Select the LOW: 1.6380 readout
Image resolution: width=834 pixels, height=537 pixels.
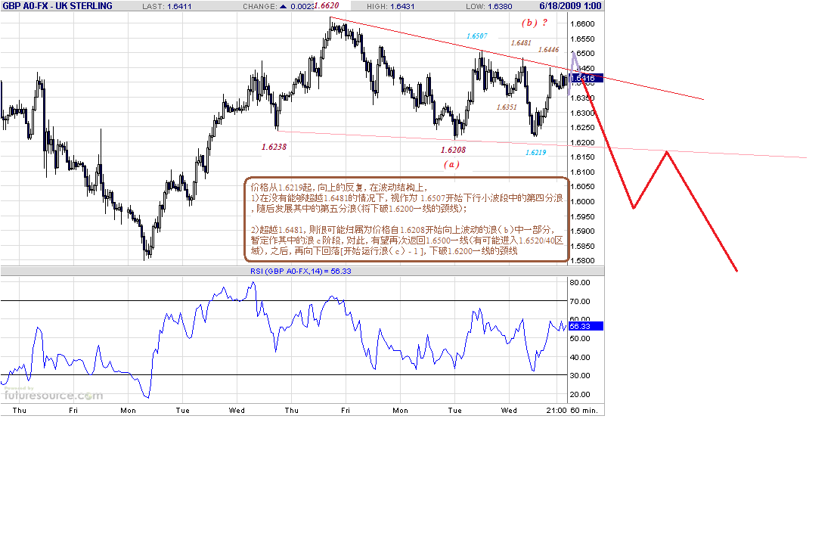click(488, 6)
